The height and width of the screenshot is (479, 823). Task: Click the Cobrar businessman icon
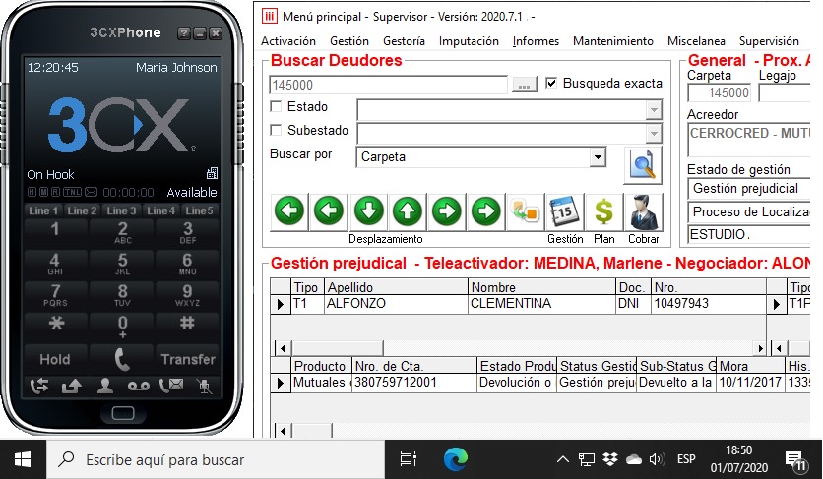tap(644, 211)
